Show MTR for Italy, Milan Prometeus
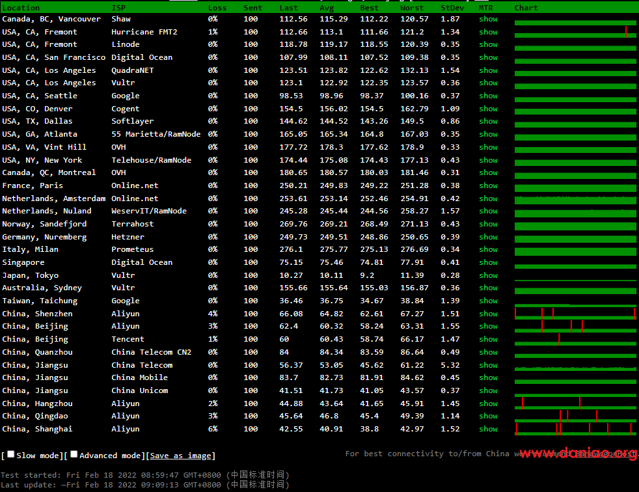This screenshot has height=492, width=639. click(488, 249)
